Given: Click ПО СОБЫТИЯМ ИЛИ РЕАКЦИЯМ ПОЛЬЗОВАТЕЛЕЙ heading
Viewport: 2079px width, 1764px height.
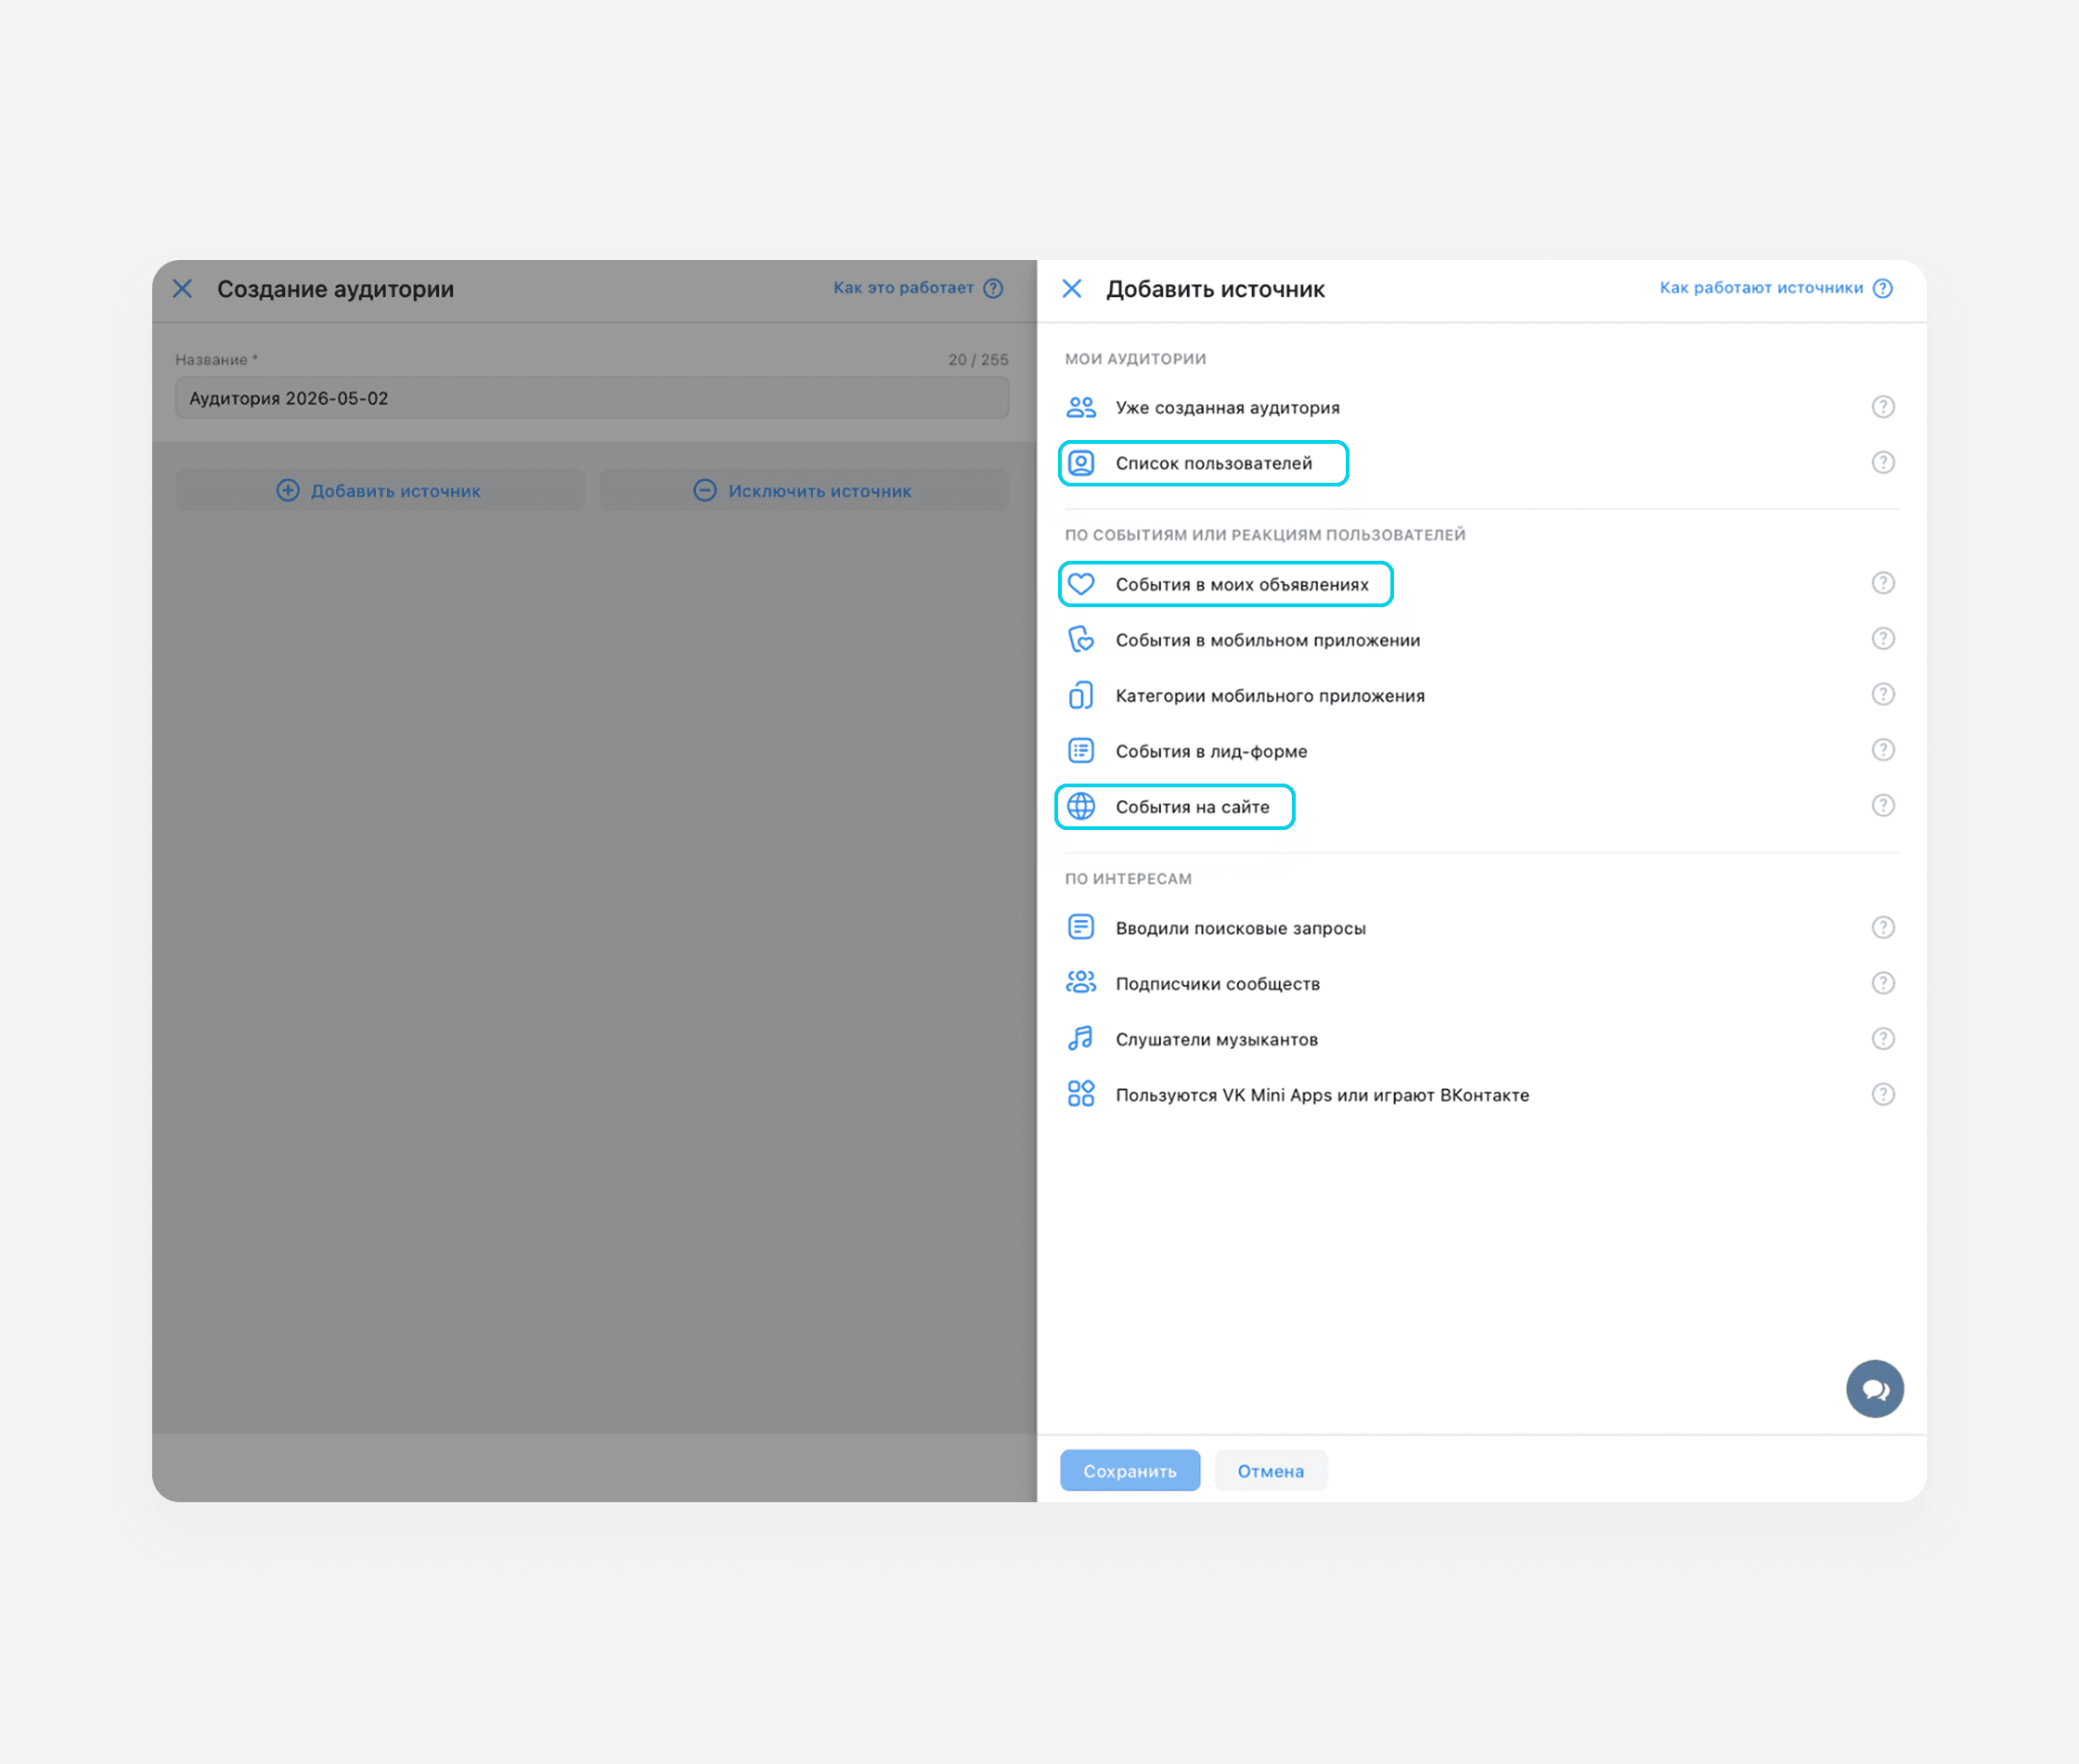Looking at the screenshot, I should (1265, 535).
